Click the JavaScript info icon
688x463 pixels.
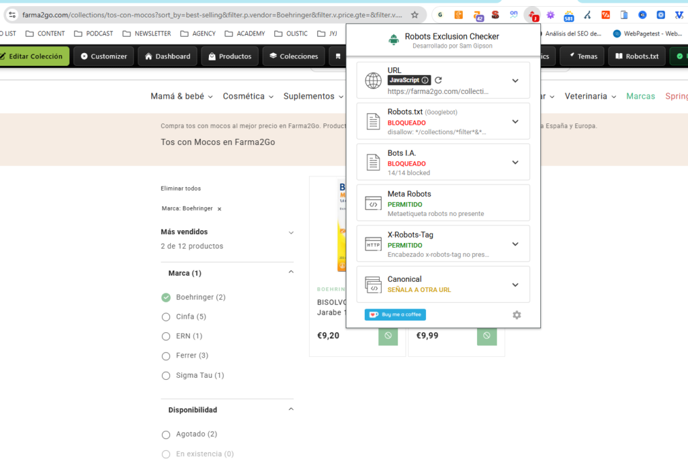point(425,80)
